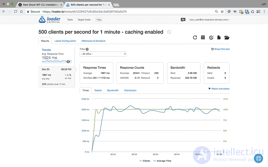Close the New Skool WP-CLI tab

[61, 5]
